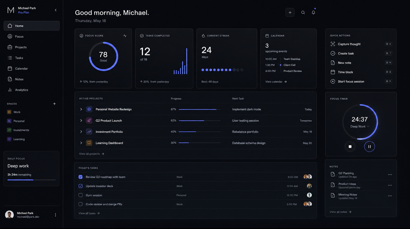
Task: Click the notification bell icon
Action: pyautogui.click(x=313, y=12)
